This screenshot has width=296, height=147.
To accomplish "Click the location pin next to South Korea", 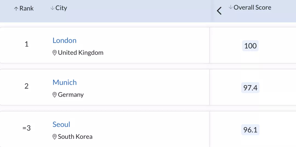I will point(55,137).
